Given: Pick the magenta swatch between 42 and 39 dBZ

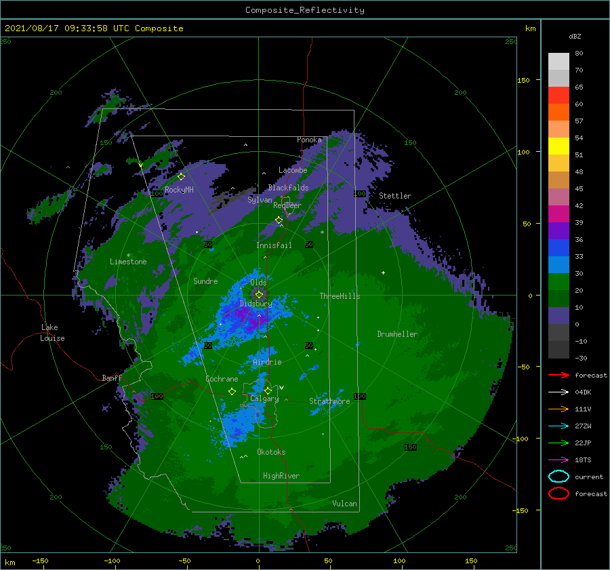Looking at the screenshot, I should 558,213.
